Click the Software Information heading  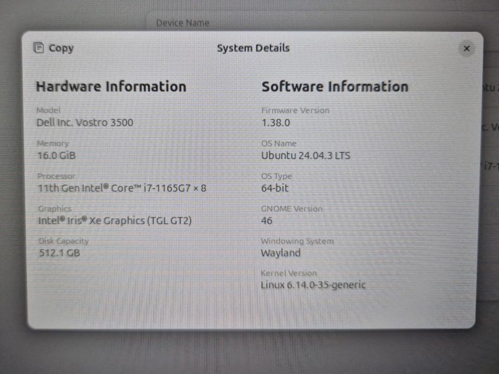point(335,86)
